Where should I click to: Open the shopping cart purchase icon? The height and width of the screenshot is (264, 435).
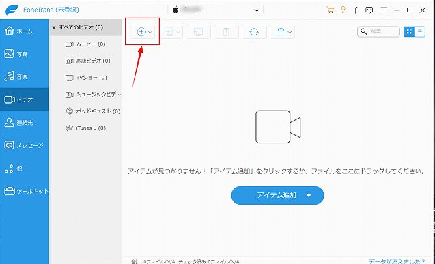coord(330,10)
